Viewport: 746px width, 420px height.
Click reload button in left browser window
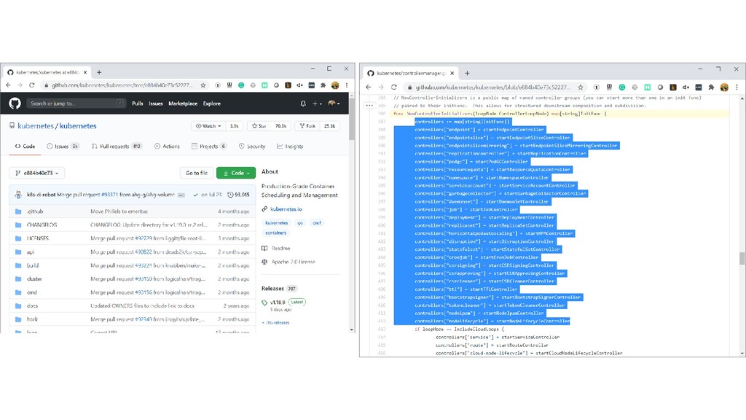click(x=32, y=85)
